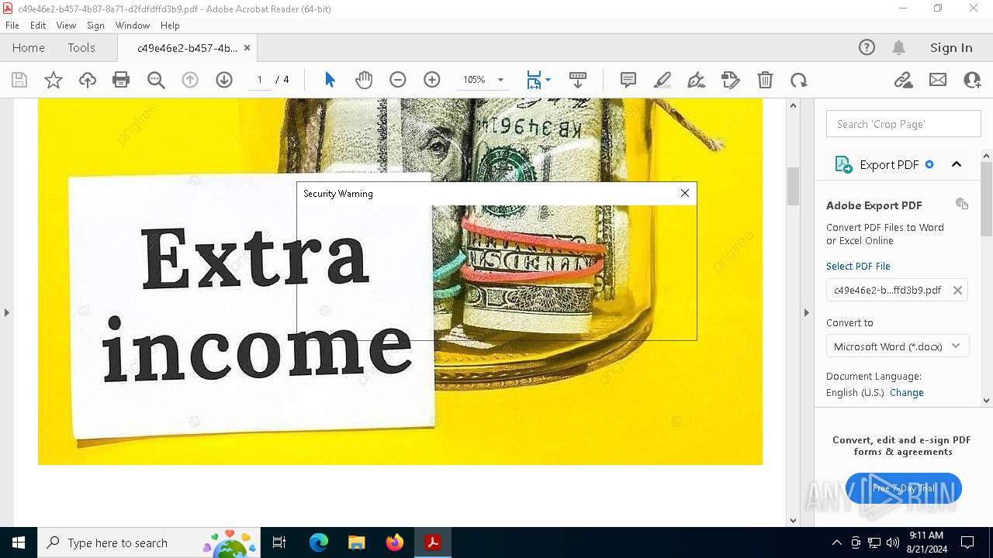
Task: Open Microsoft Edge from the taskbar
Action: 319,542
